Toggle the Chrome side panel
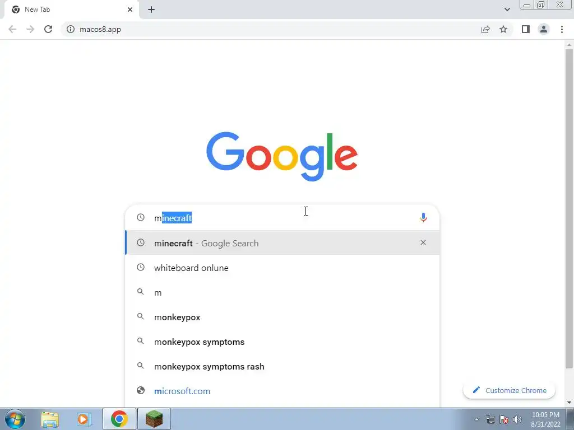The height and width of the screenshot is (430, 574). click(x=526, y=29)
